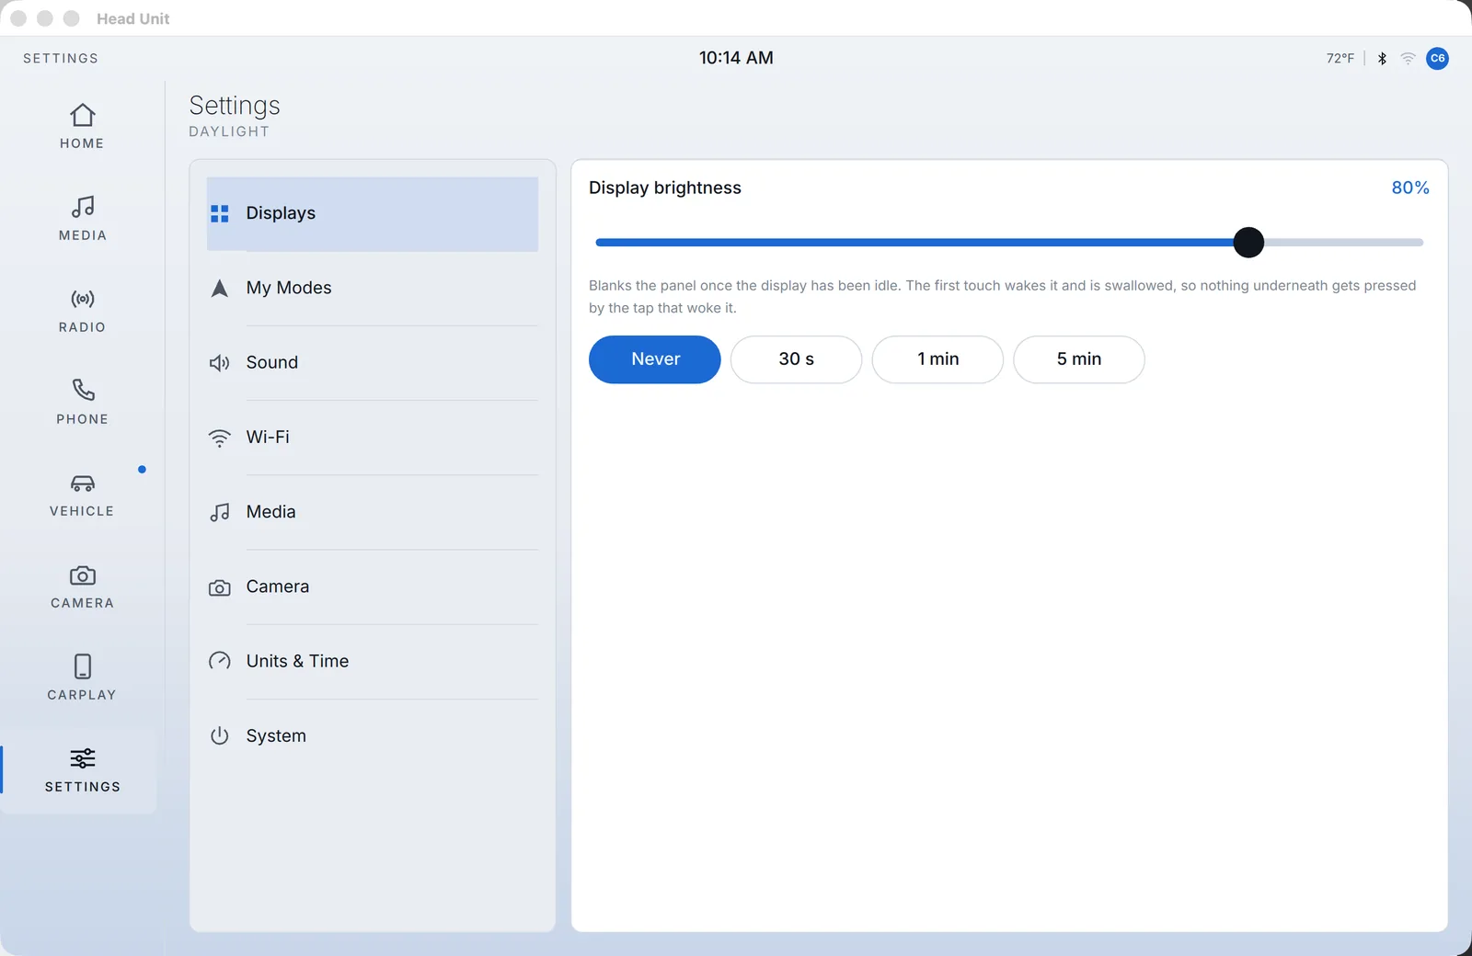Click the 80% brightness value

(1409, 188)
